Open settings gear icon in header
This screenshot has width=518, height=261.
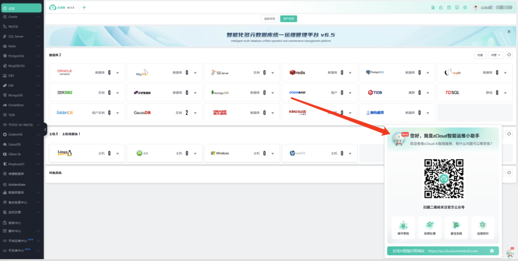[x=465, y=8]
